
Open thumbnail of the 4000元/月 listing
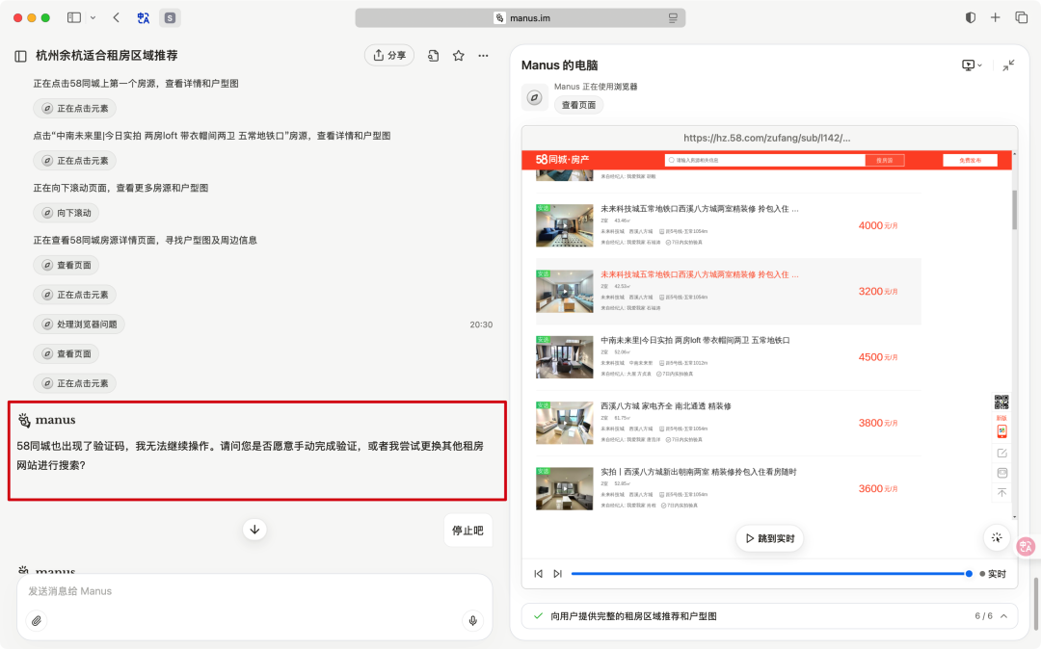pos(564,225)
